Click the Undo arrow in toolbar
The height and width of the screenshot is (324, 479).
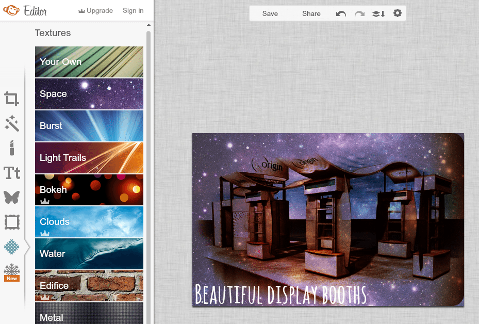pos(341,13)
